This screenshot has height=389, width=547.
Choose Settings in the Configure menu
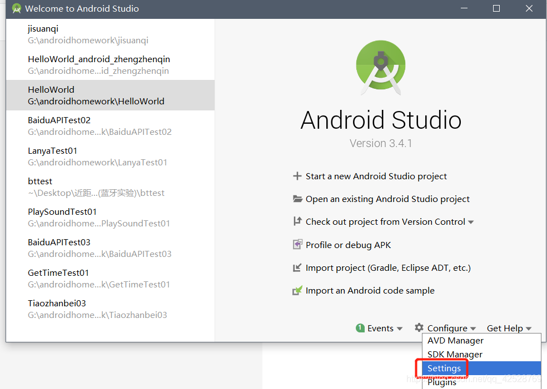481,368
